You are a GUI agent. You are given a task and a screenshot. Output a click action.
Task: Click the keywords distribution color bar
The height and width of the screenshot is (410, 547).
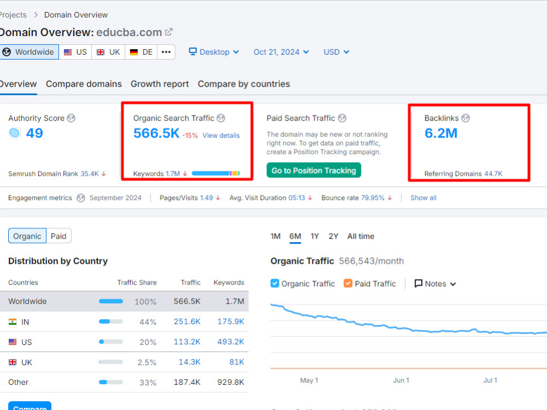coord(216,173)
